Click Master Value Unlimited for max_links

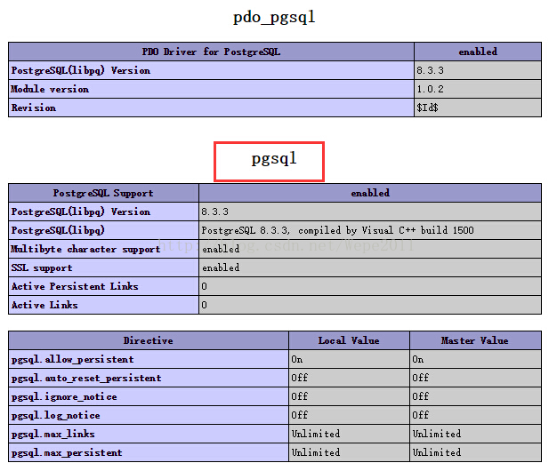[437, 434]
